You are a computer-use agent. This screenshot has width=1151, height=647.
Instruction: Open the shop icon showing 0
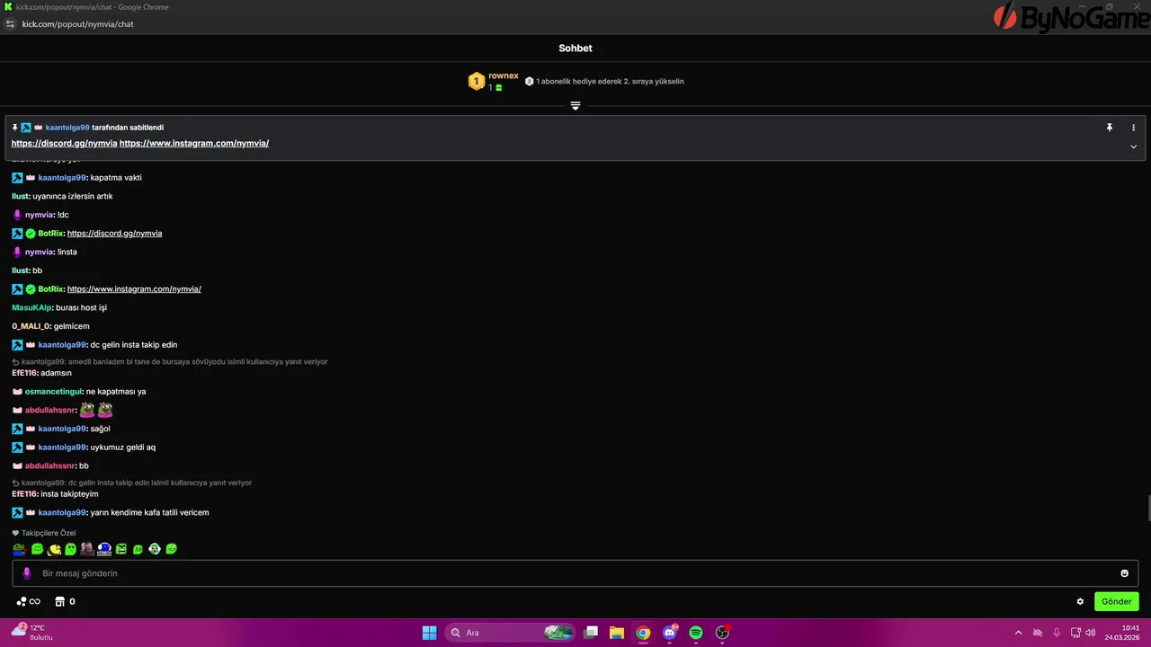click(65, 601)
